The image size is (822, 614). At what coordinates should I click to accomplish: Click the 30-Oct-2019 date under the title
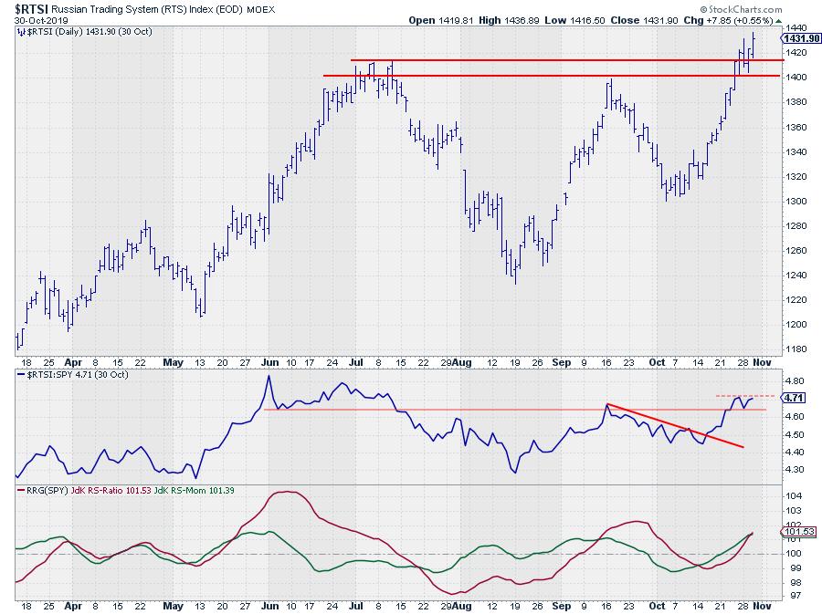coord(34,20)
